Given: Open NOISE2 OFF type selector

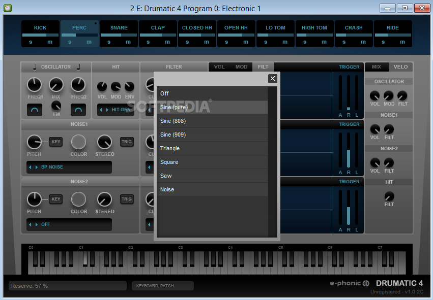Looking at the screenshot, I should 69,224.
